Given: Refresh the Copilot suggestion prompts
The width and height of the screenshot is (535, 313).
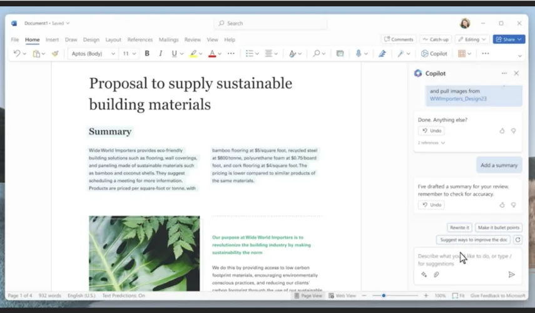Looking at the screenshot, I should pyautogui.click(x=517, y=240).
